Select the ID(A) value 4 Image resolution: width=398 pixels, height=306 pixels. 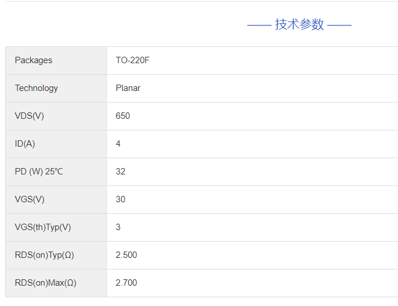tap(118, 144)
